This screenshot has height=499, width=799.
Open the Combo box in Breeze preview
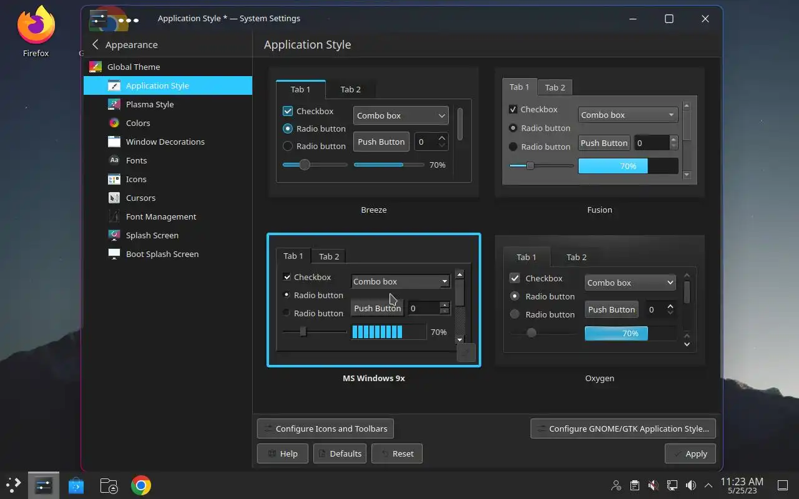(401, 115)
